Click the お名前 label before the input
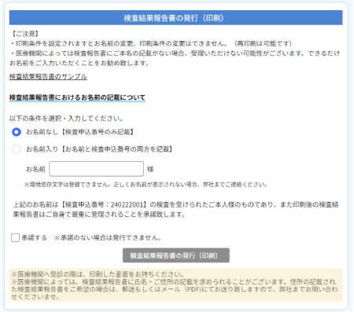This screenshot has width=354, height=312. pyautogui.click(x=35, y=169)
